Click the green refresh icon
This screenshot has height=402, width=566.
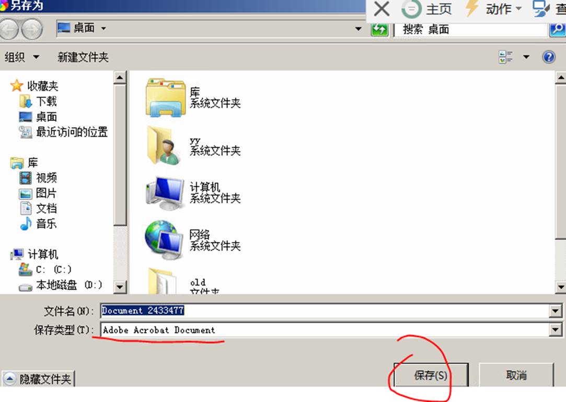[379, 30]
